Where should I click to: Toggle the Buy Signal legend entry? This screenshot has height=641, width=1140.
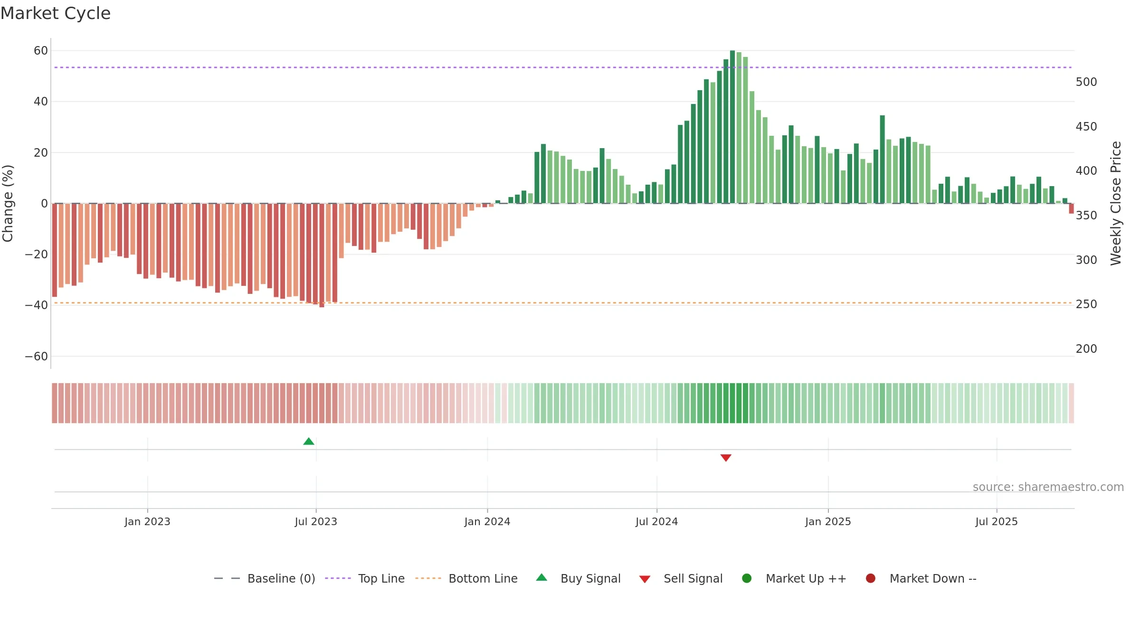coord(578,578)
